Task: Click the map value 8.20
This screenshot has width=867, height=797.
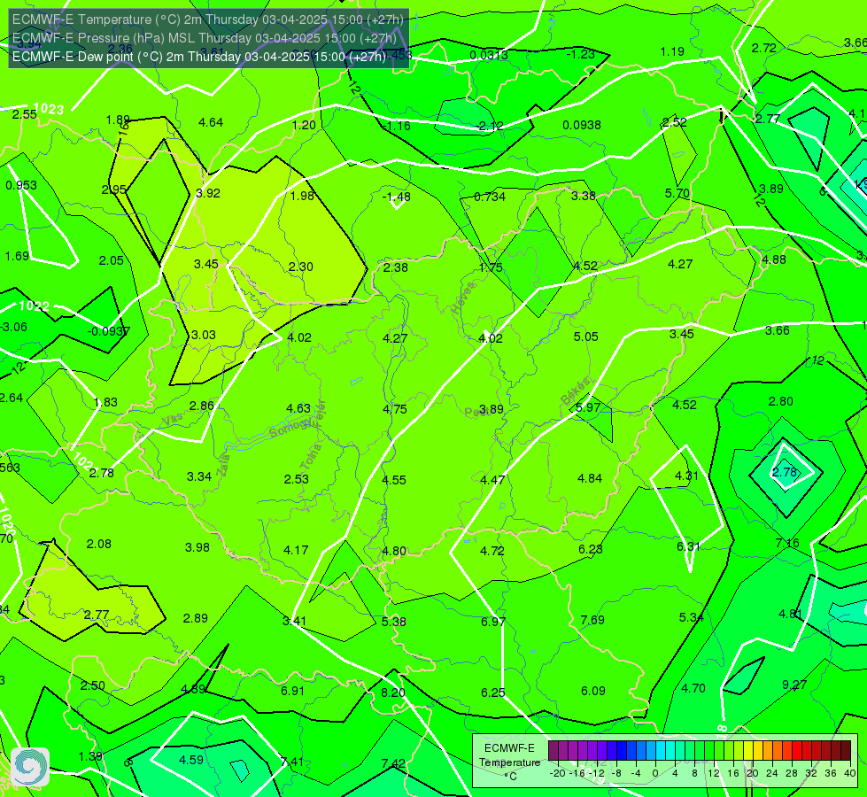Action: click(393, 693)
